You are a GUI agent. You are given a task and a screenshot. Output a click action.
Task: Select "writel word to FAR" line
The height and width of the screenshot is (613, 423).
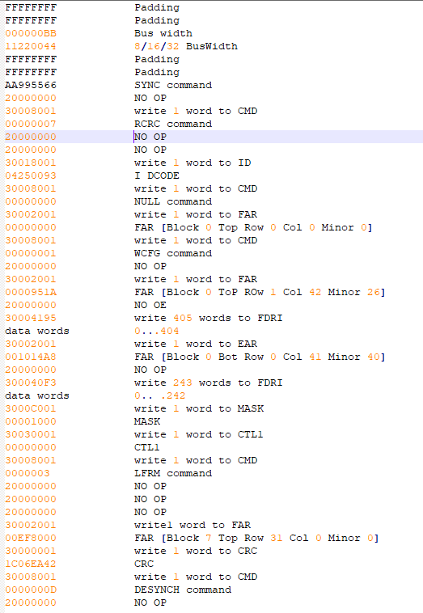(192, 524)
